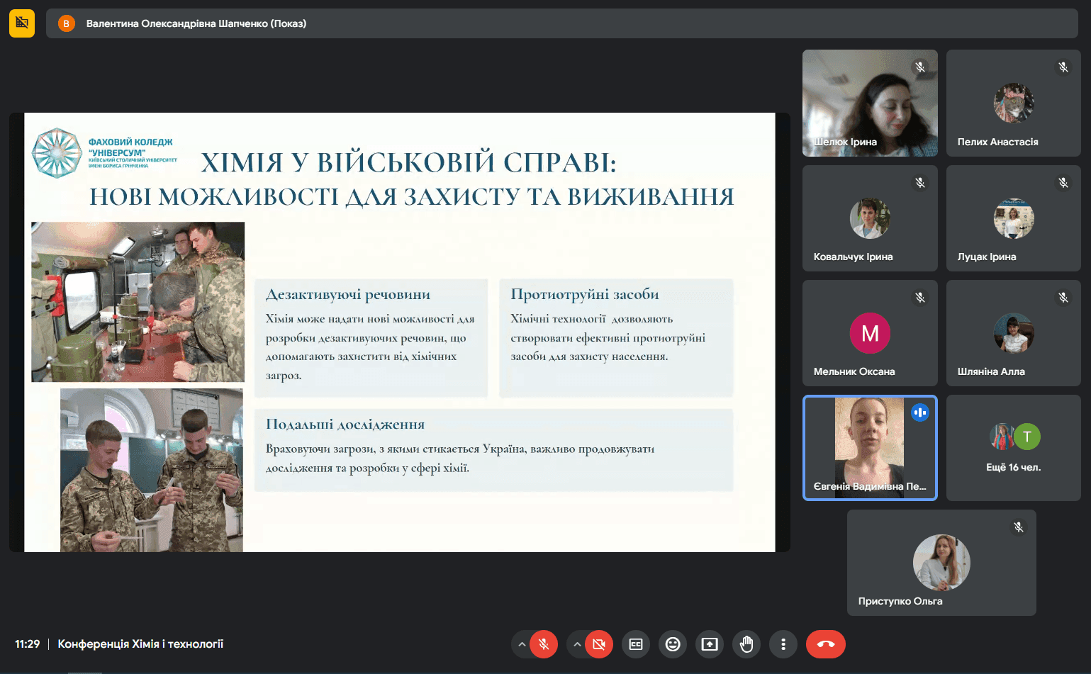Viewport: 1091px width, 674px height.
Task: Click meeting title Конференція Хімія і технології
Action: 140,644
